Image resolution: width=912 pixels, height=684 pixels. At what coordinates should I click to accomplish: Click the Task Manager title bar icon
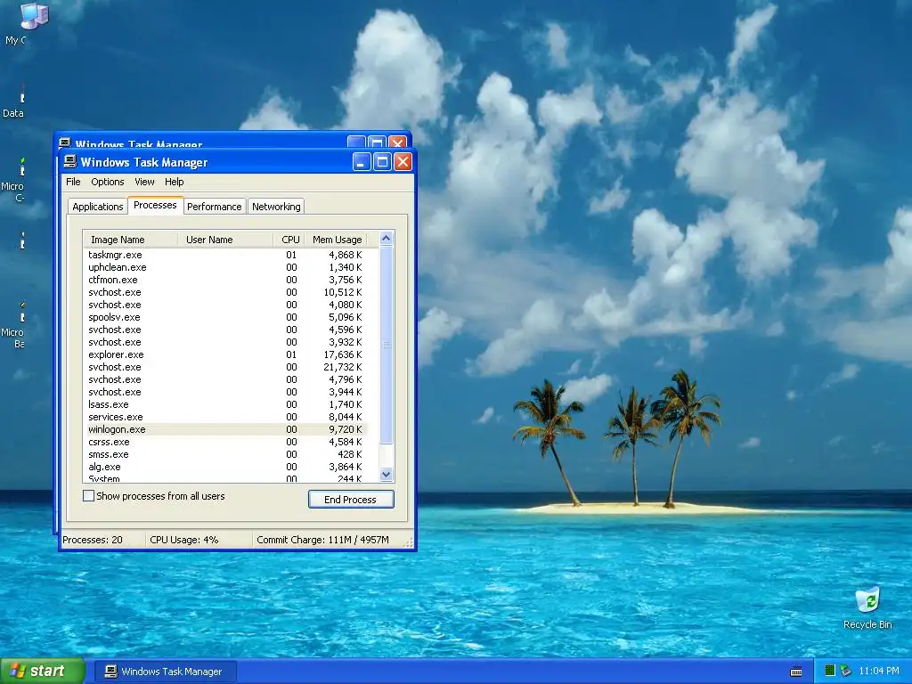coord(69,162)
